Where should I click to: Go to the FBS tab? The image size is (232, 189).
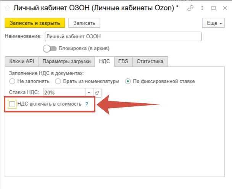pyautogui.click(x=123, y=61)
